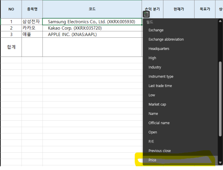The height and width of the screenshot is (170, 223).
Task: Pick the Open field
Action: tap(180, 132)
